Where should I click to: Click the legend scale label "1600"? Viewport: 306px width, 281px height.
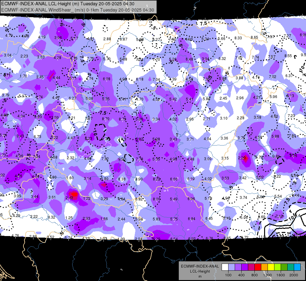pos(281,275)
